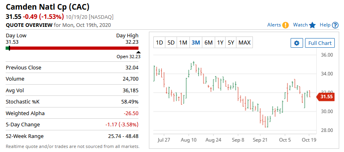Click the 52-Week Range label
344x152 pixels.
pyautogui.click(x=24, y=136)
